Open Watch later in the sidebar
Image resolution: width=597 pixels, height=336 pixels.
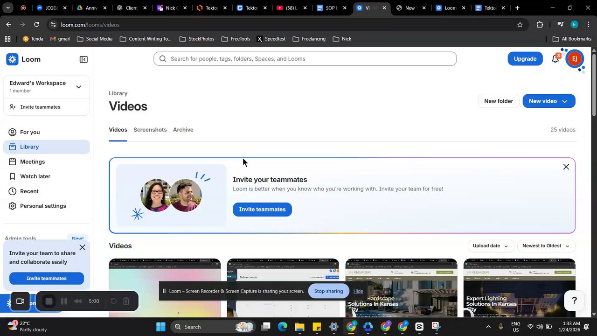coord(47,176)
